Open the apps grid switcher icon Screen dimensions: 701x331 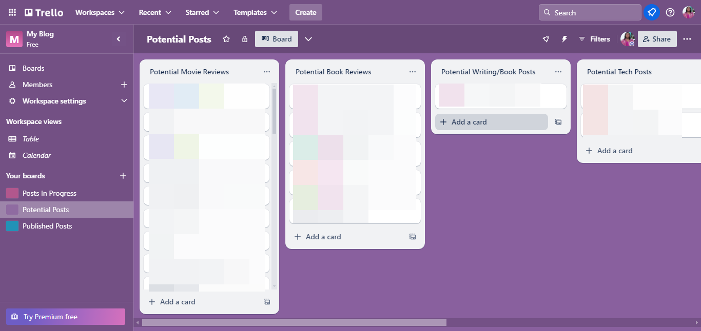pyautogui.click(x=12, y=12)
